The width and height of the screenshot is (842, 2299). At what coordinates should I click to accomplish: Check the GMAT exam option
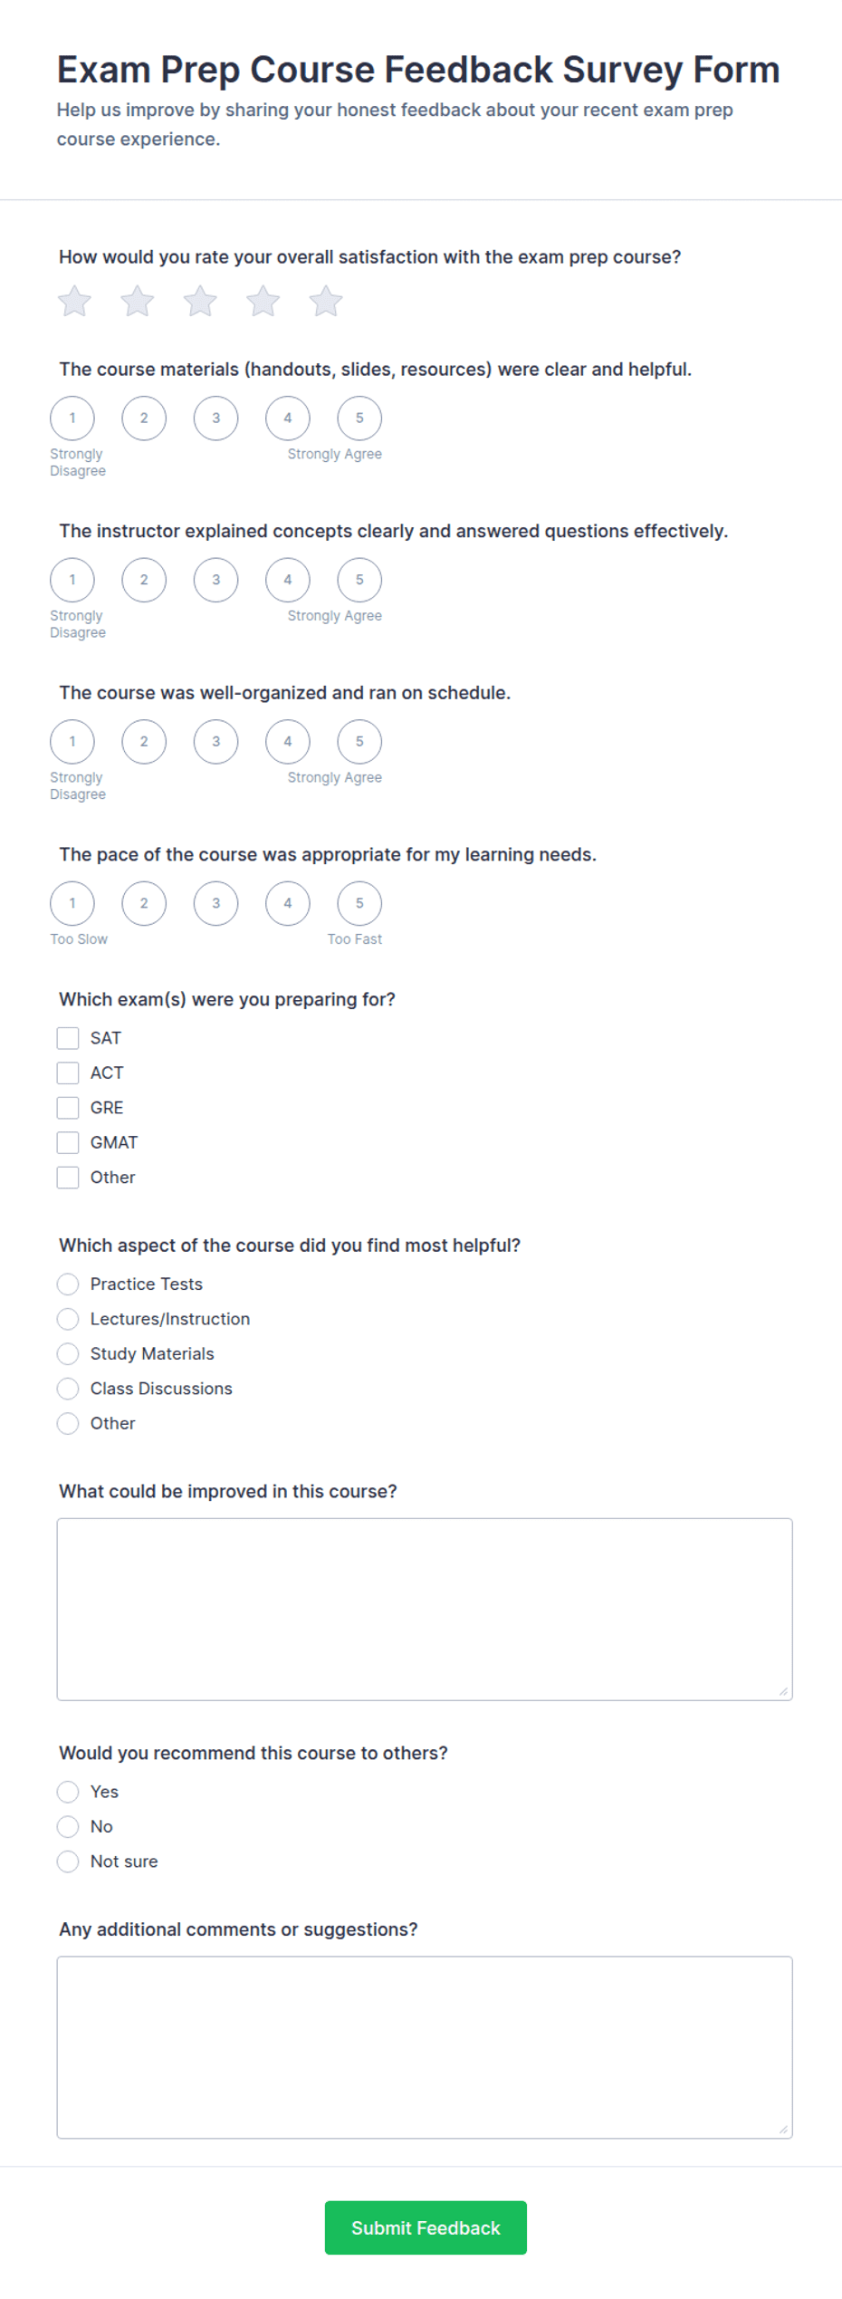[x=68, y=1142]
